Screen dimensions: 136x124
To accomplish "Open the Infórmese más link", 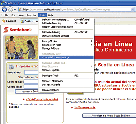I will coord(85,107).
